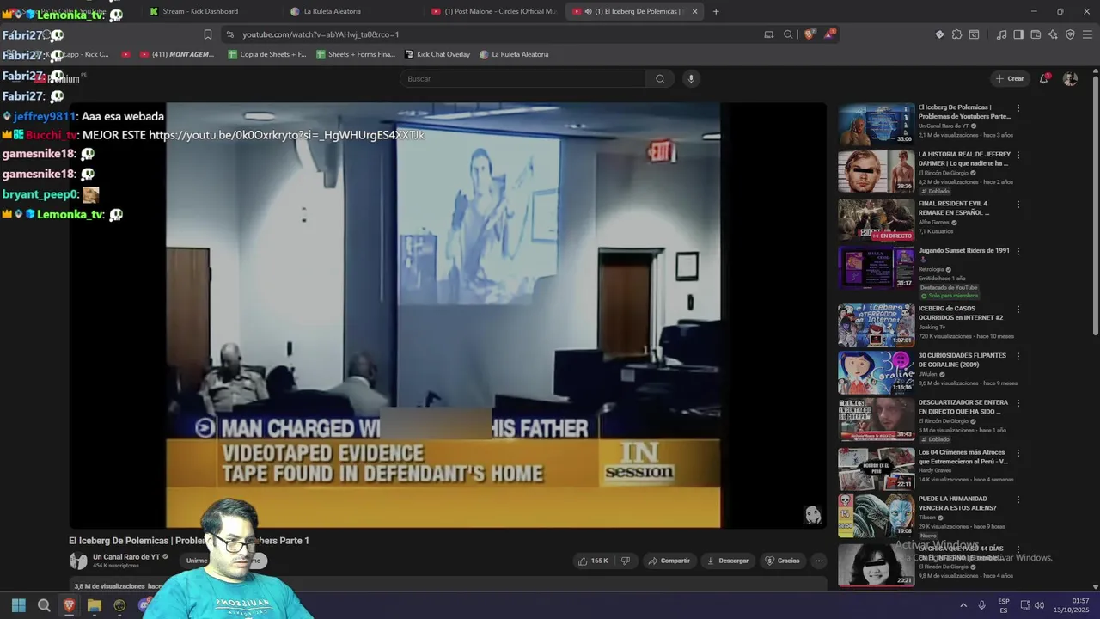1100x619 pixels.
Task: Activate voice search microphone on YouTube
Action: click(x=690, y=79)
